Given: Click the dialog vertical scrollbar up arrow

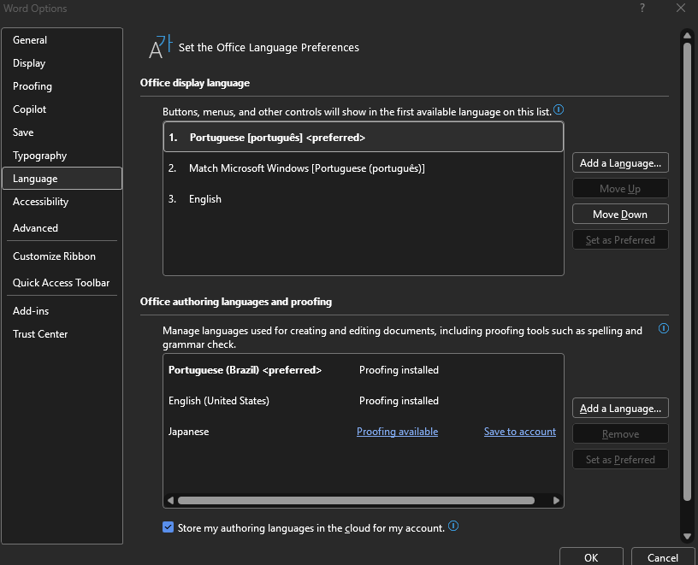Looking at the screenshot, I should click(x=687, y=35).
